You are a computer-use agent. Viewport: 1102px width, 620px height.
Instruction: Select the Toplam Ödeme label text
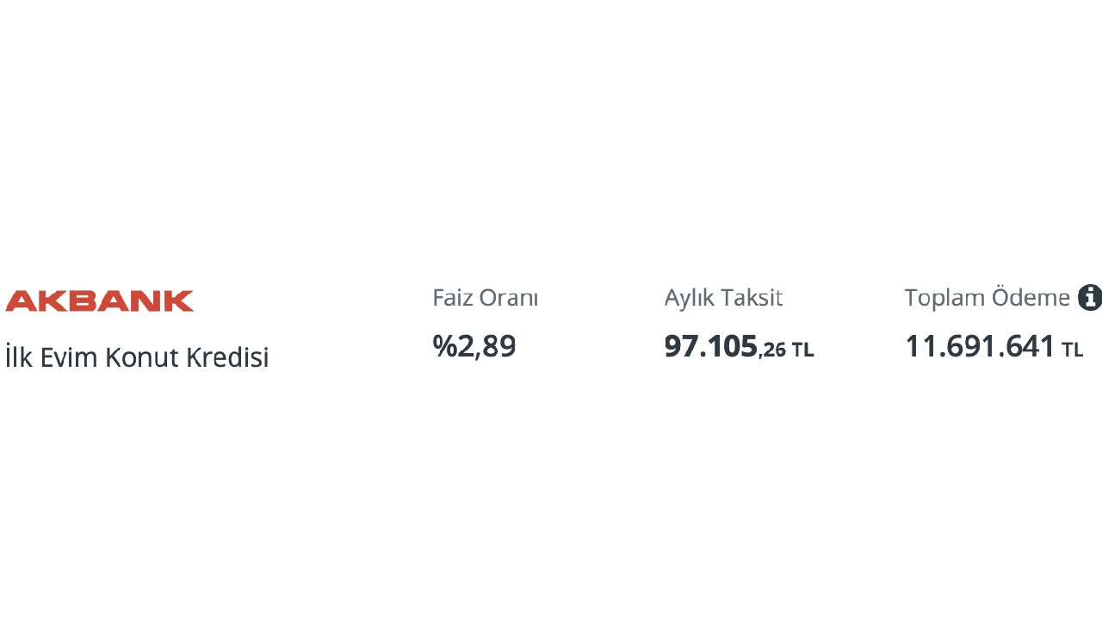click(987, 298)
